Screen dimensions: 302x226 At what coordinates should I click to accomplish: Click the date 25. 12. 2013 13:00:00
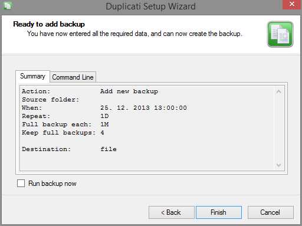143,108
